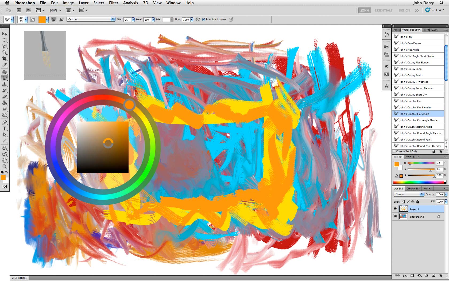The image size is (449, 281).
Task: Select the Eyedropper tool
Action: pos(5,65)
